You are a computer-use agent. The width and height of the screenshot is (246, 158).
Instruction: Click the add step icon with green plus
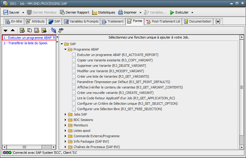point(22,30)
